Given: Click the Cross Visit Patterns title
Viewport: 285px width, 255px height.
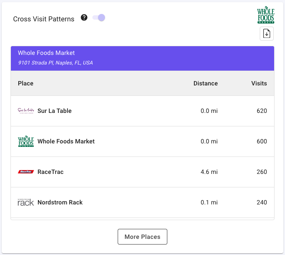Looking at the screenshot, I should click(x=44, y=19).
